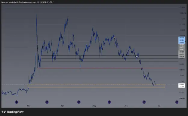Click the current price label 69.68

click(182, 85)
